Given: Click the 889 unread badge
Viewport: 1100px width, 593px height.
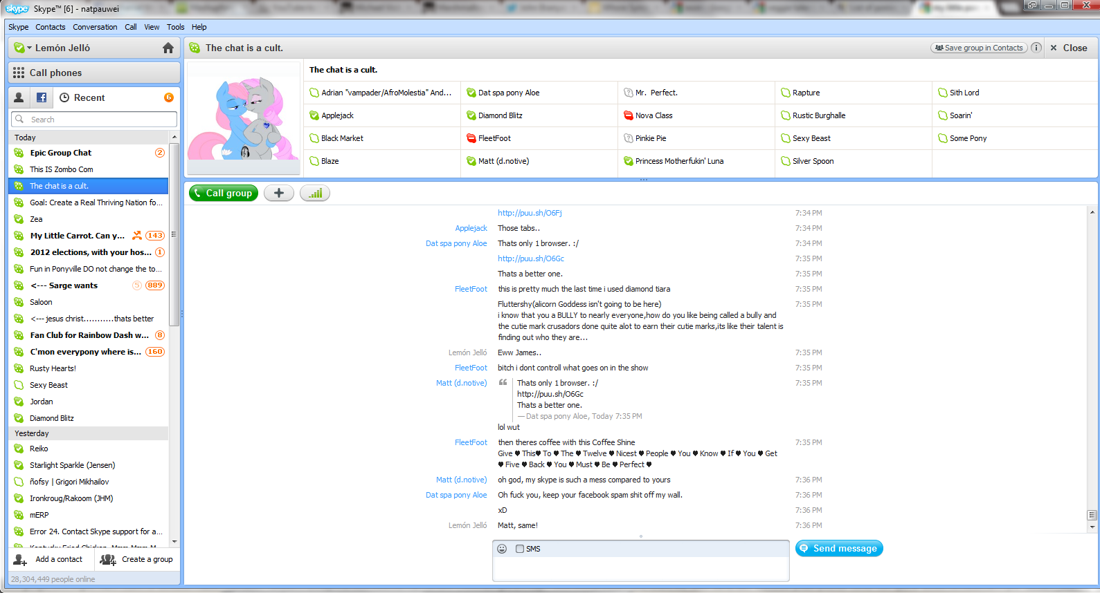Looking at the screenshot, I should tap(155, 285).
